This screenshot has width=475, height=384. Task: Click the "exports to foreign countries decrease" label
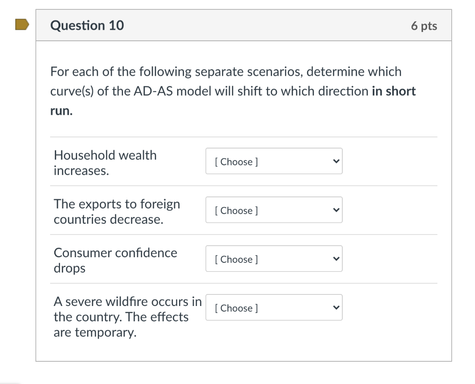[117, 212]
